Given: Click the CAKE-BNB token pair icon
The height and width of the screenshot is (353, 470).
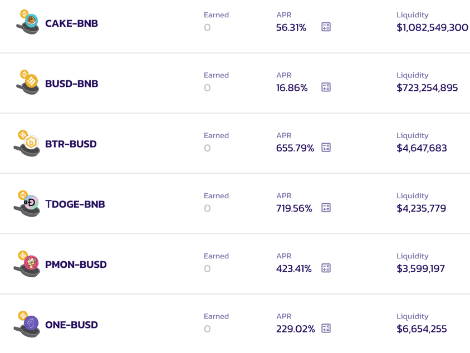Looking at the screenshot, I should [x=27, y=22].
